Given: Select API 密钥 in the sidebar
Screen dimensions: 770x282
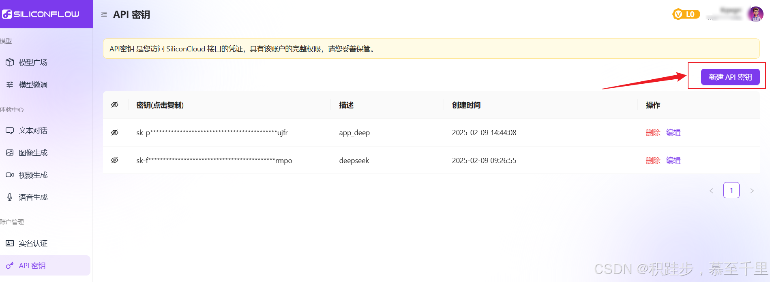Looking at the screenshot, I should (x=45, y=265).
